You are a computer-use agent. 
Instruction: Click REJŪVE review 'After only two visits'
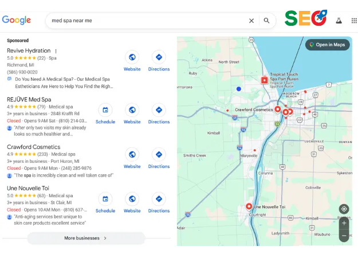pyautogui.click(x=50, y=131)
